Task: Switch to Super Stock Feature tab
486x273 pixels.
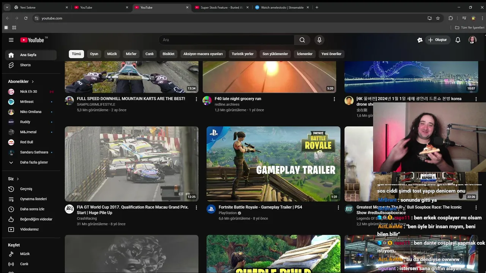Action: (221, 7)
